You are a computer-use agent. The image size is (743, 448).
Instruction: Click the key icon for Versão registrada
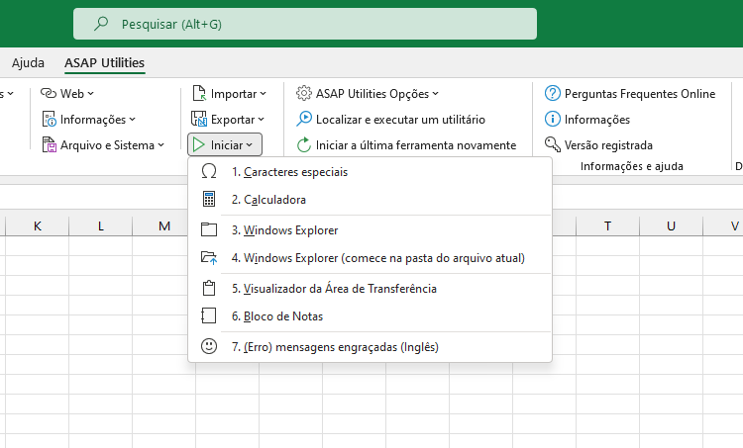coord(552,144)
